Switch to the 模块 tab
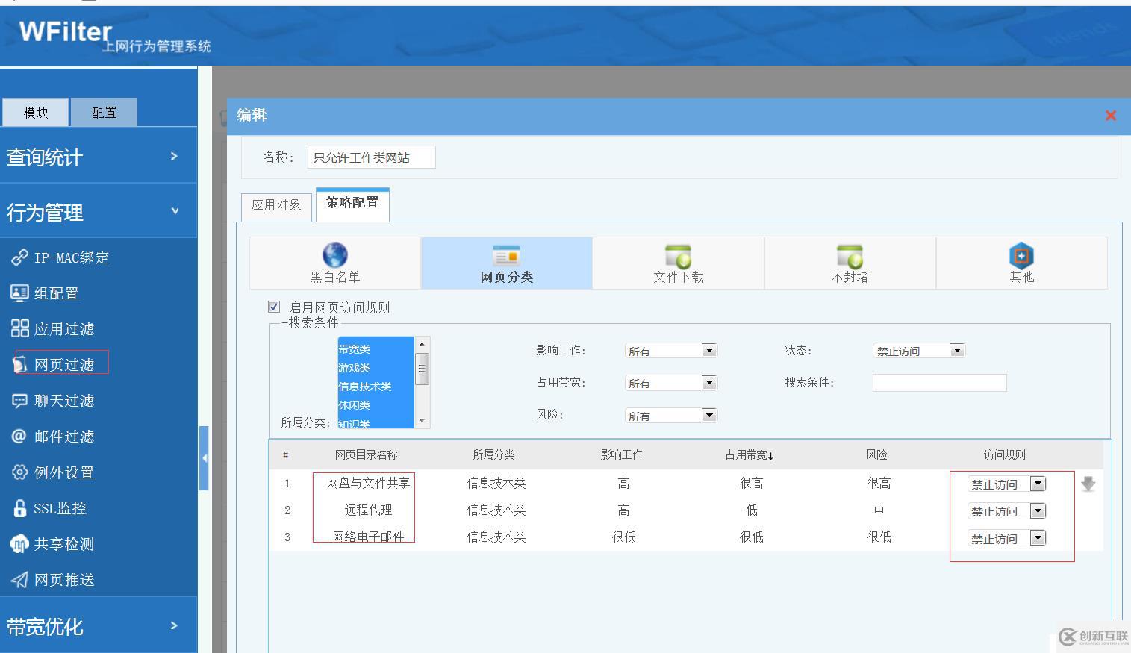 35,112
